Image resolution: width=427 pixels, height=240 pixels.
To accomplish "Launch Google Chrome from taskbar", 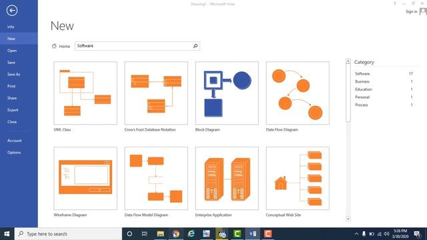I will tap(176, 234).
